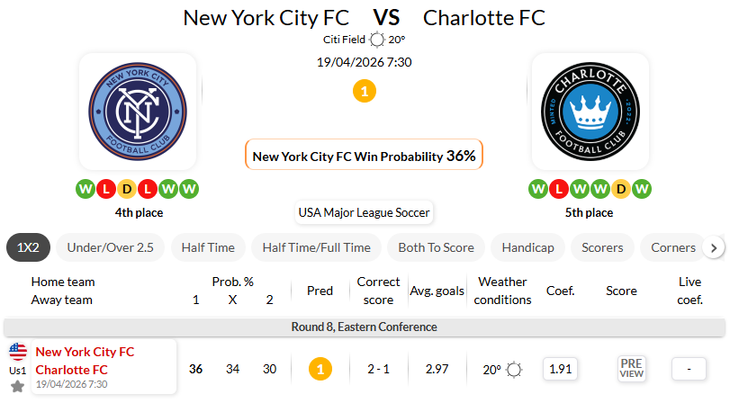Click the favorite star icon beside the match
The width and height of the screenshot is (730, 403).
tap(17, 387)
